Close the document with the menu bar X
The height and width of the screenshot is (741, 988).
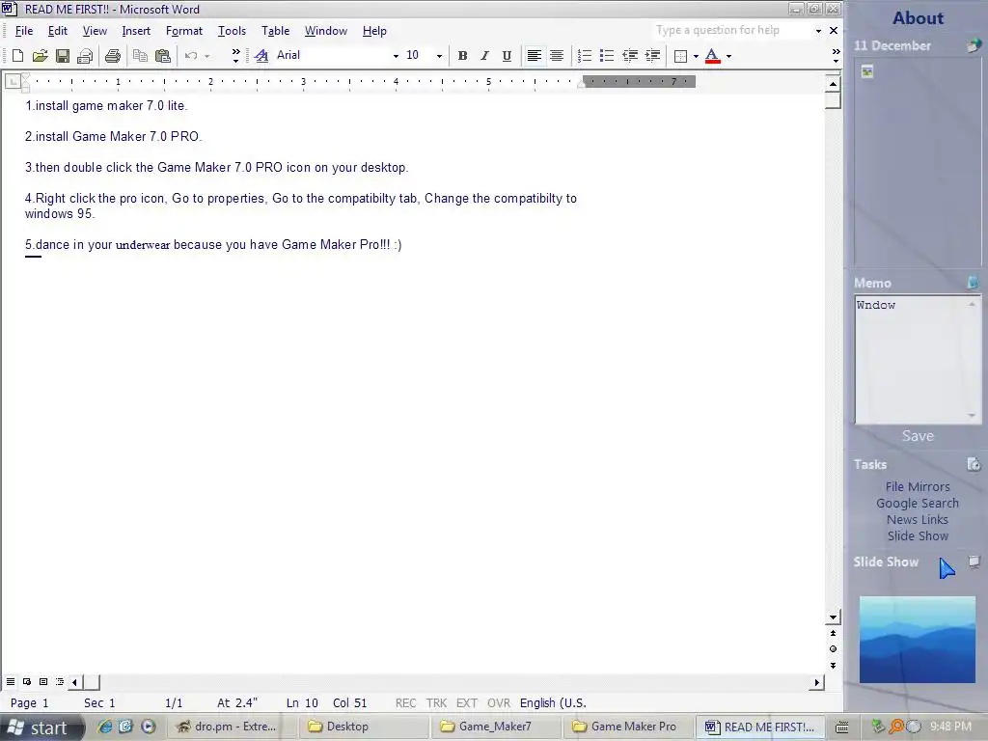click(x=834, y=30)
